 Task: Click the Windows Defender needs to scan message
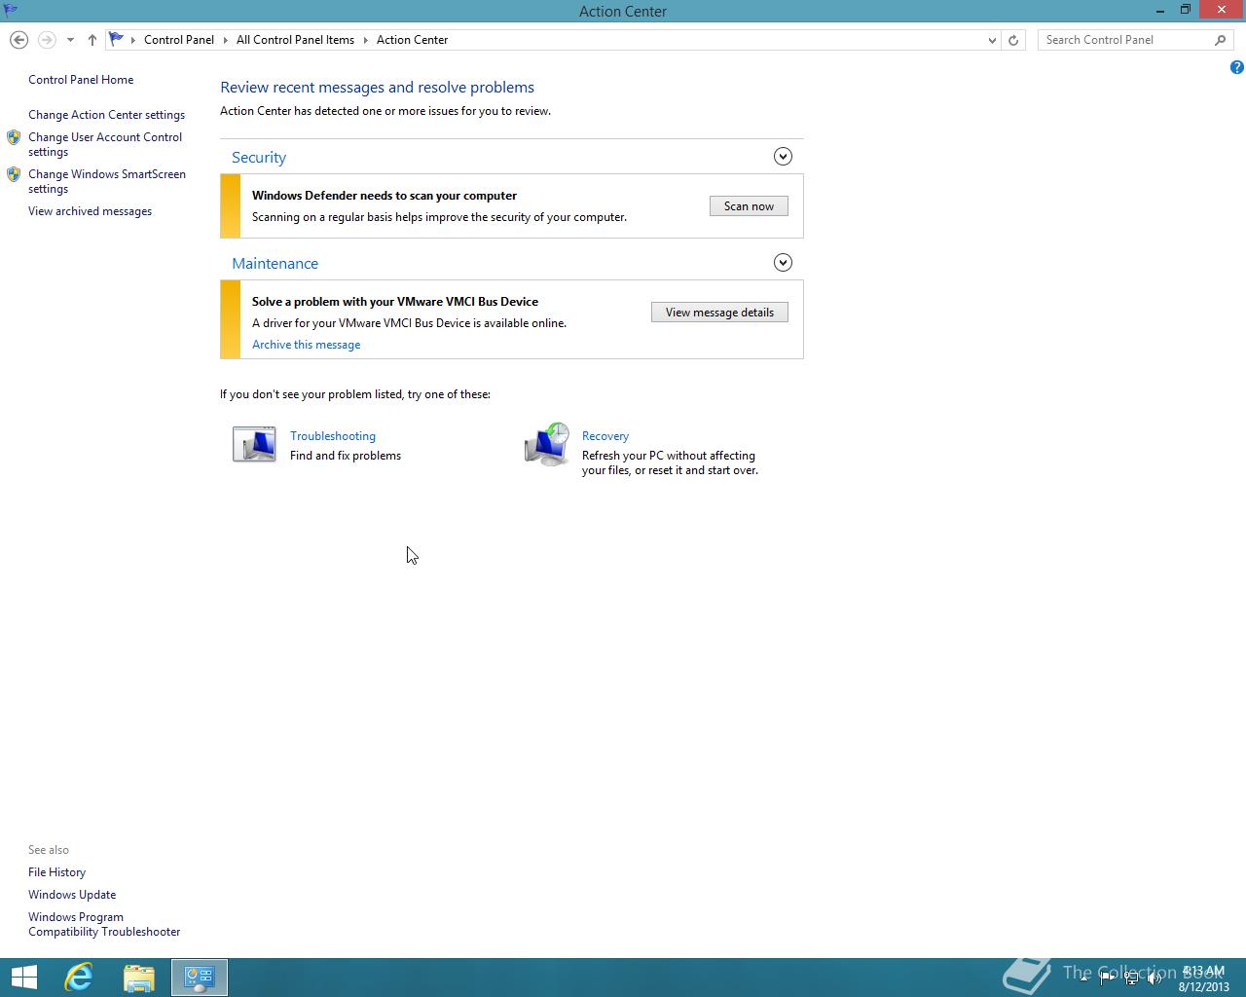coord(385,196)
